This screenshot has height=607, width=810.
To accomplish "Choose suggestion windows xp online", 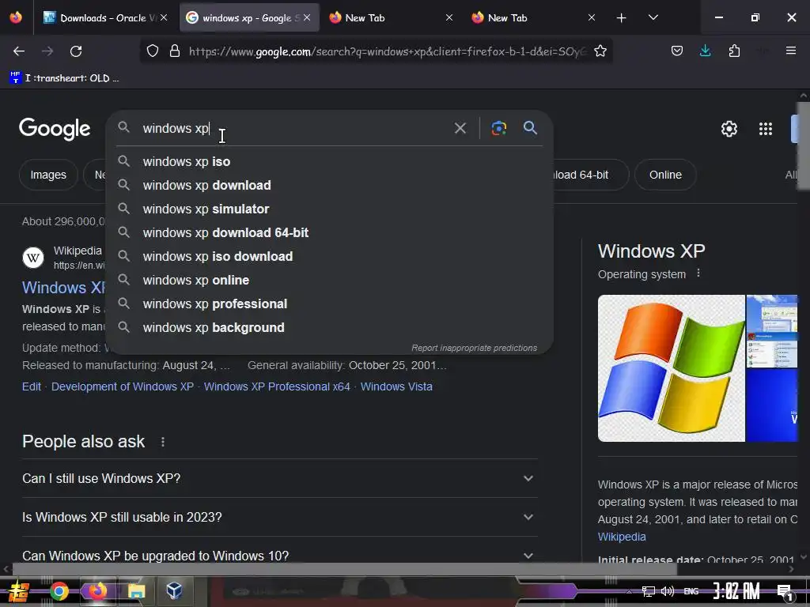I will 330,281.
